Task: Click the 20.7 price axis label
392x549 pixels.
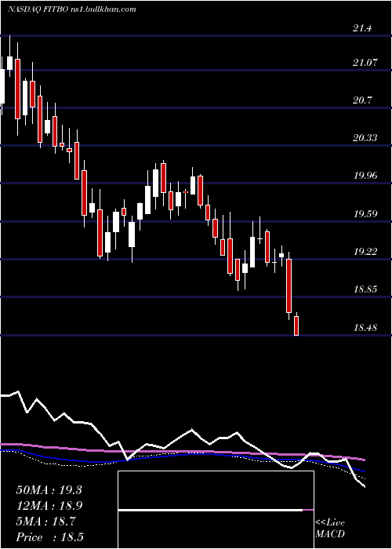Action: (362, 101)
